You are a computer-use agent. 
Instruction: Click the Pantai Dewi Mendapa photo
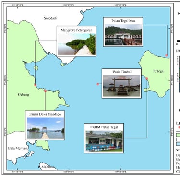coord(45,128)
